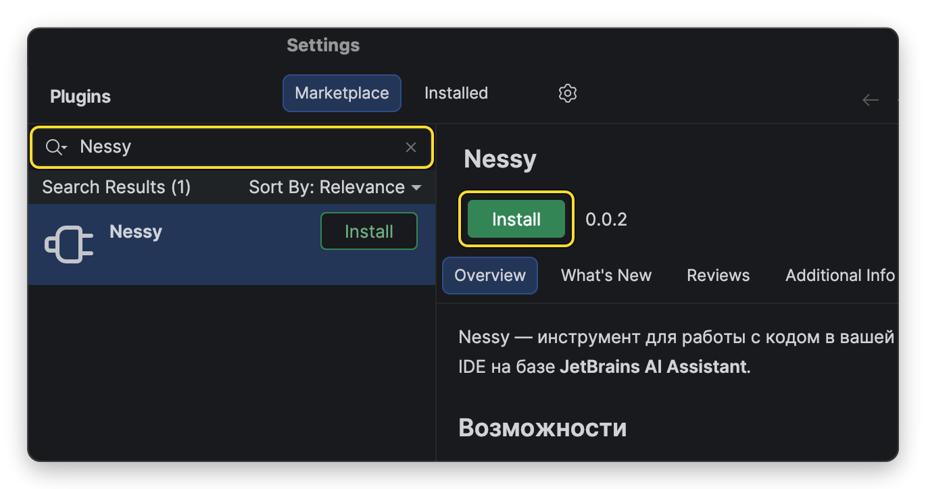Screen dimensions: 926x489
Task: Clear the Nessy search with the X icon
Action: point(411,147)
